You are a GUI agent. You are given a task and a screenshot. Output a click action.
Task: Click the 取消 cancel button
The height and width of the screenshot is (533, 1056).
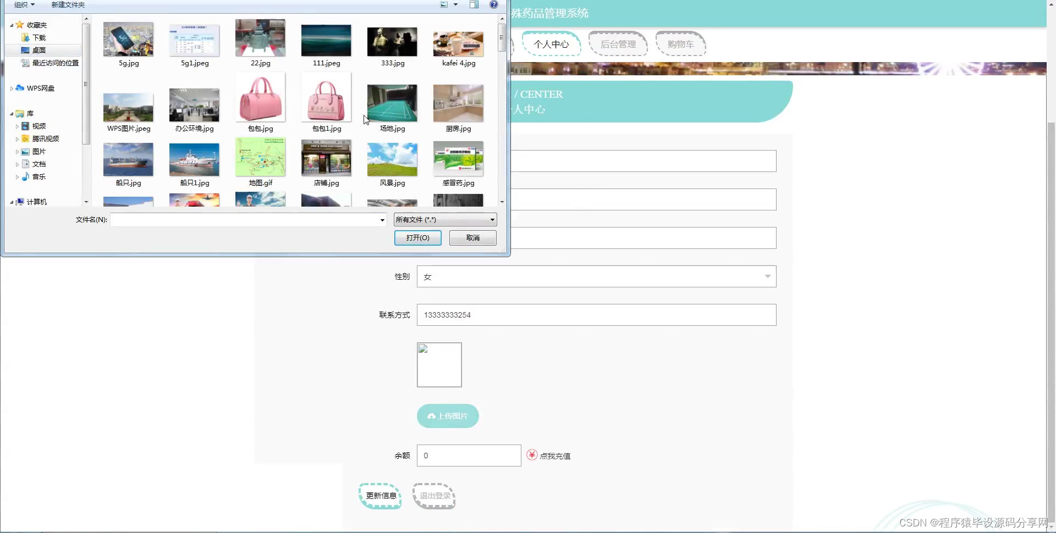point(473,238)
